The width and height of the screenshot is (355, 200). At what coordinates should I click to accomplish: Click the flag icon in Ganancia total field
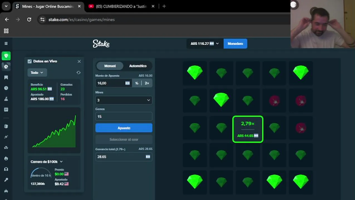click(x=148, y=157)
